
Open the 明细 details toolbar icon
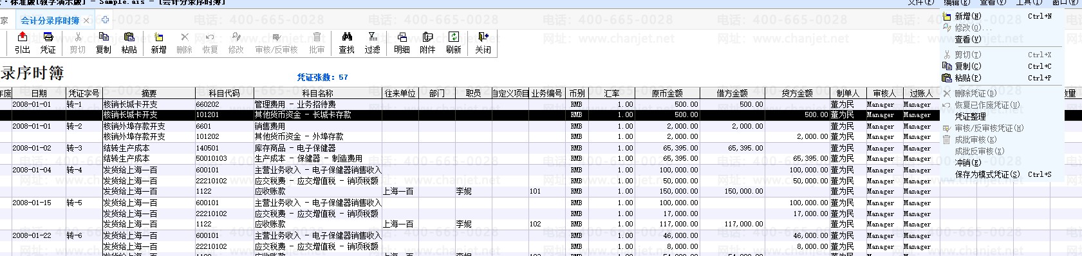[402, 42]
